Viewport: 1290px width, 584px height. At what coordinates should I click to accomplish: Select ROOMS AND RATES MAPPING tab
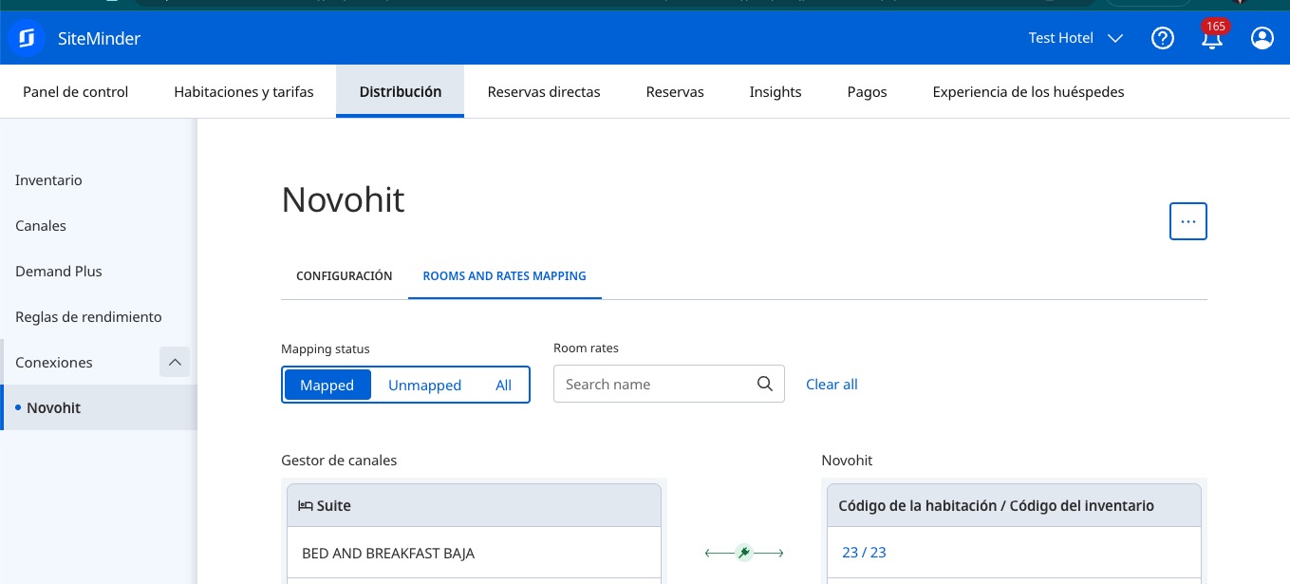tap(504, 275)
